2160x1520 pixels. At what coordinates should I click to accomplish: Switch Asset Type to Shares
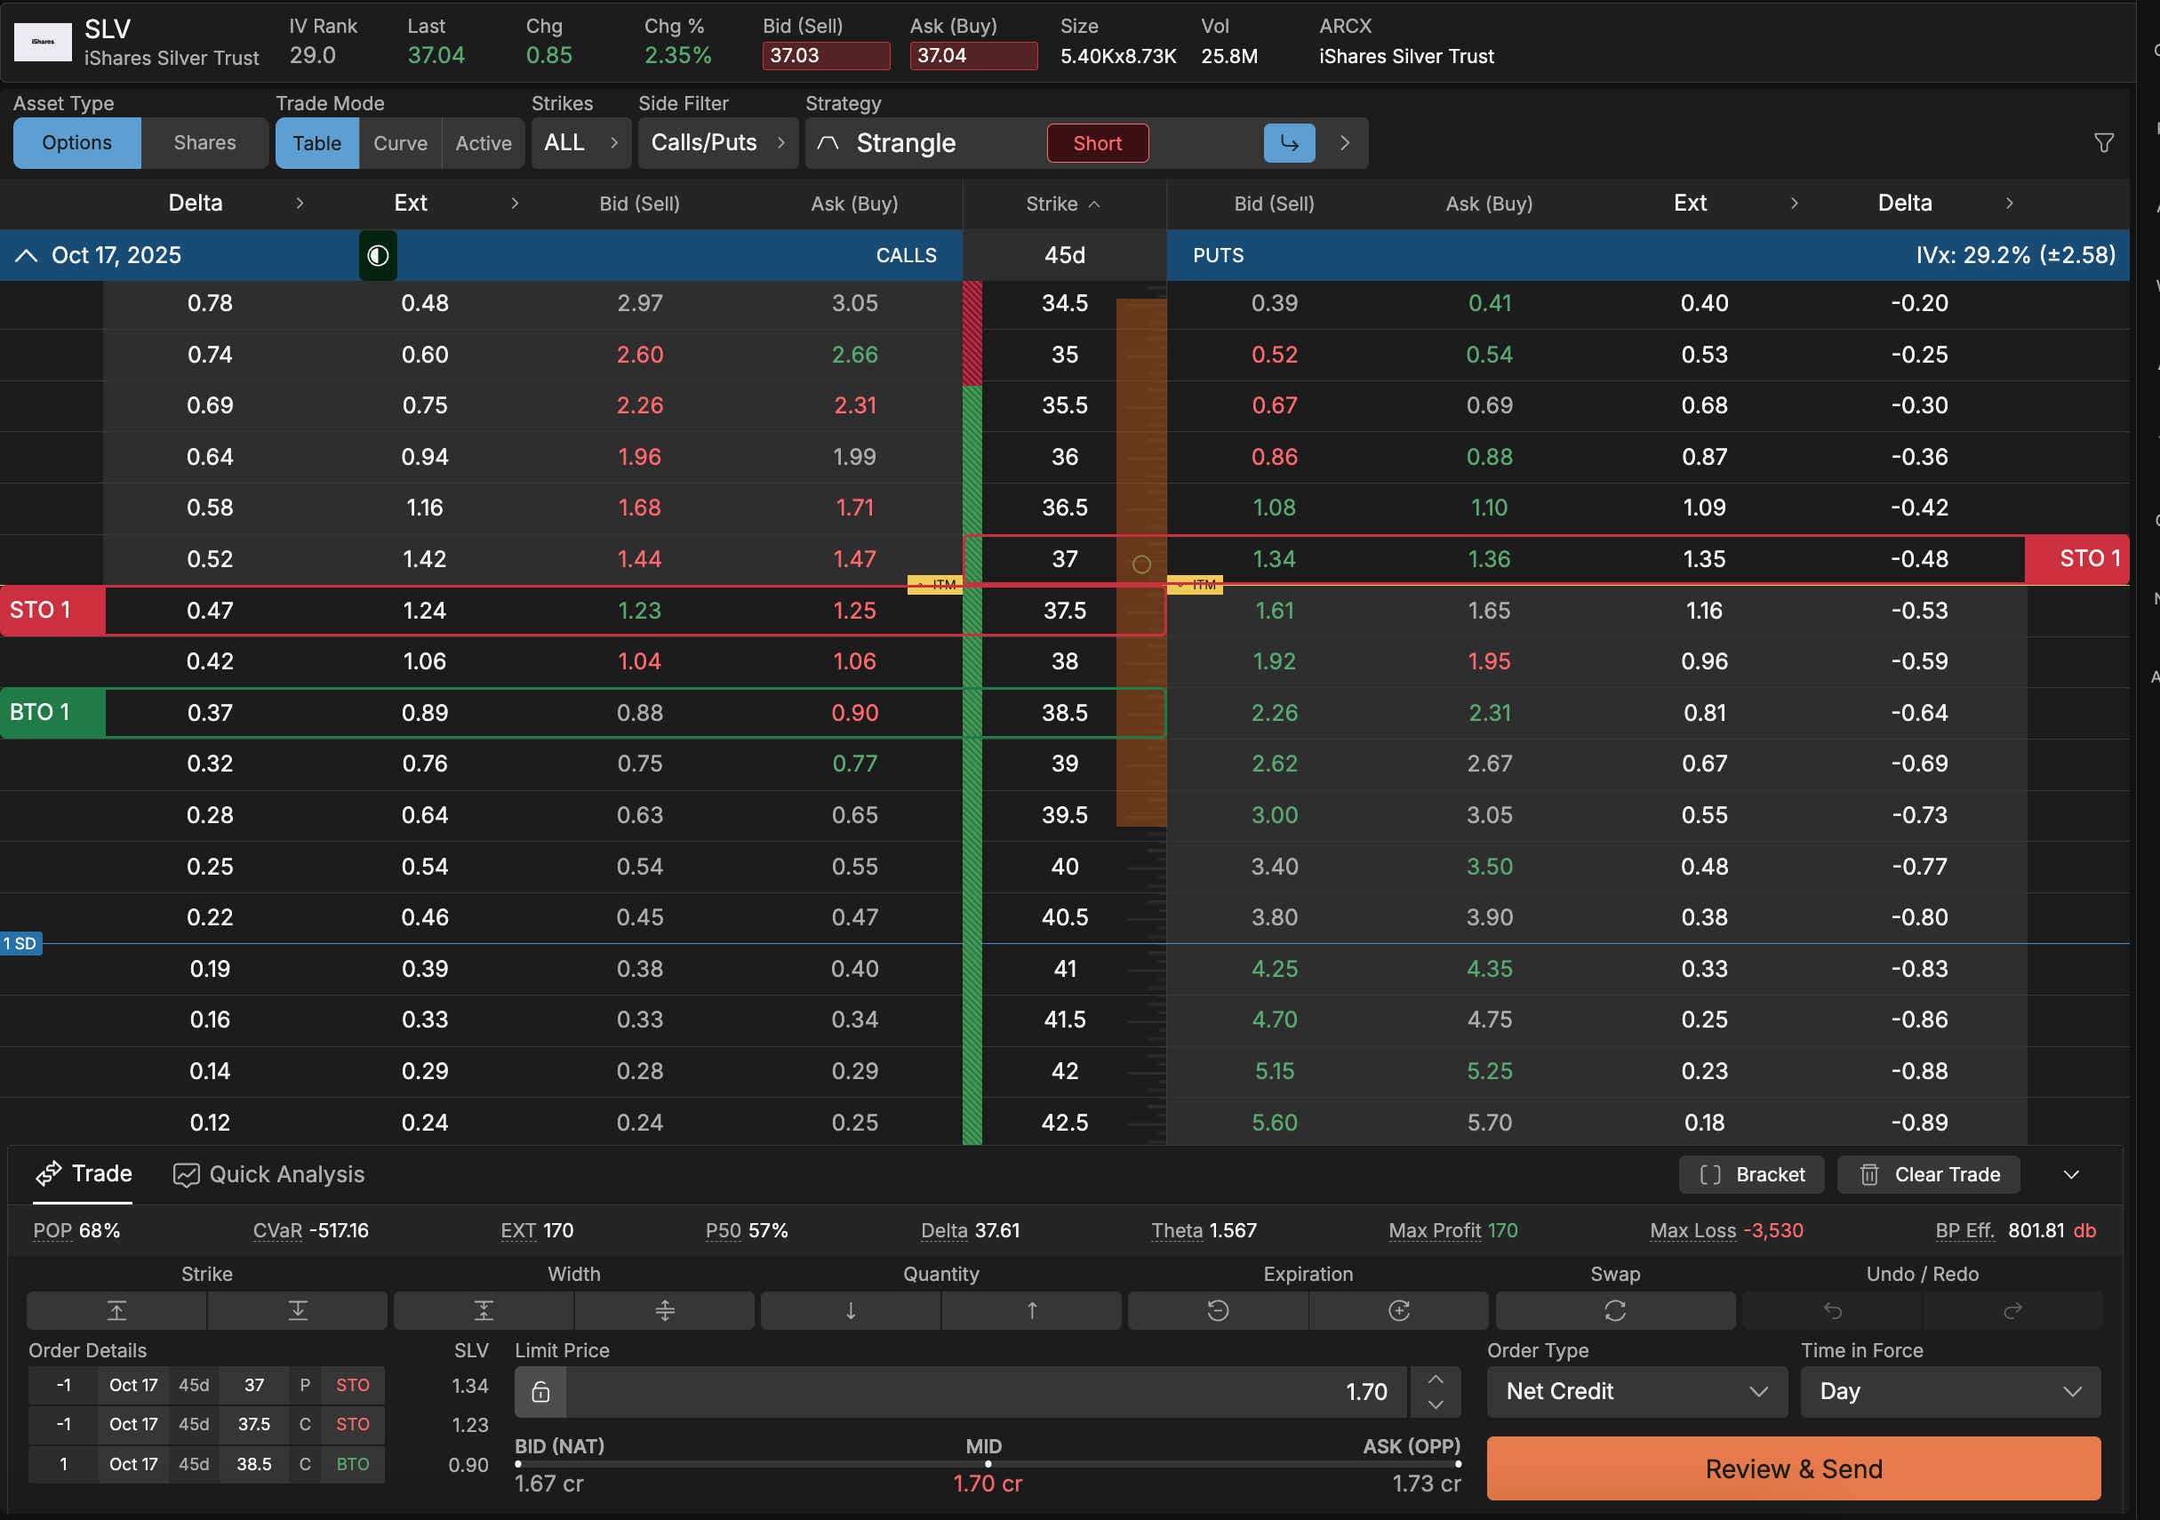point(204,143)
